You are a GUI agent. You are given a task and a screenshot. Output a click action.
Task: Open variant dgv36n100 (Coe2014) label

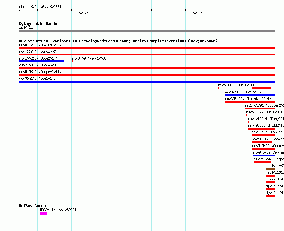coord(37,78)
